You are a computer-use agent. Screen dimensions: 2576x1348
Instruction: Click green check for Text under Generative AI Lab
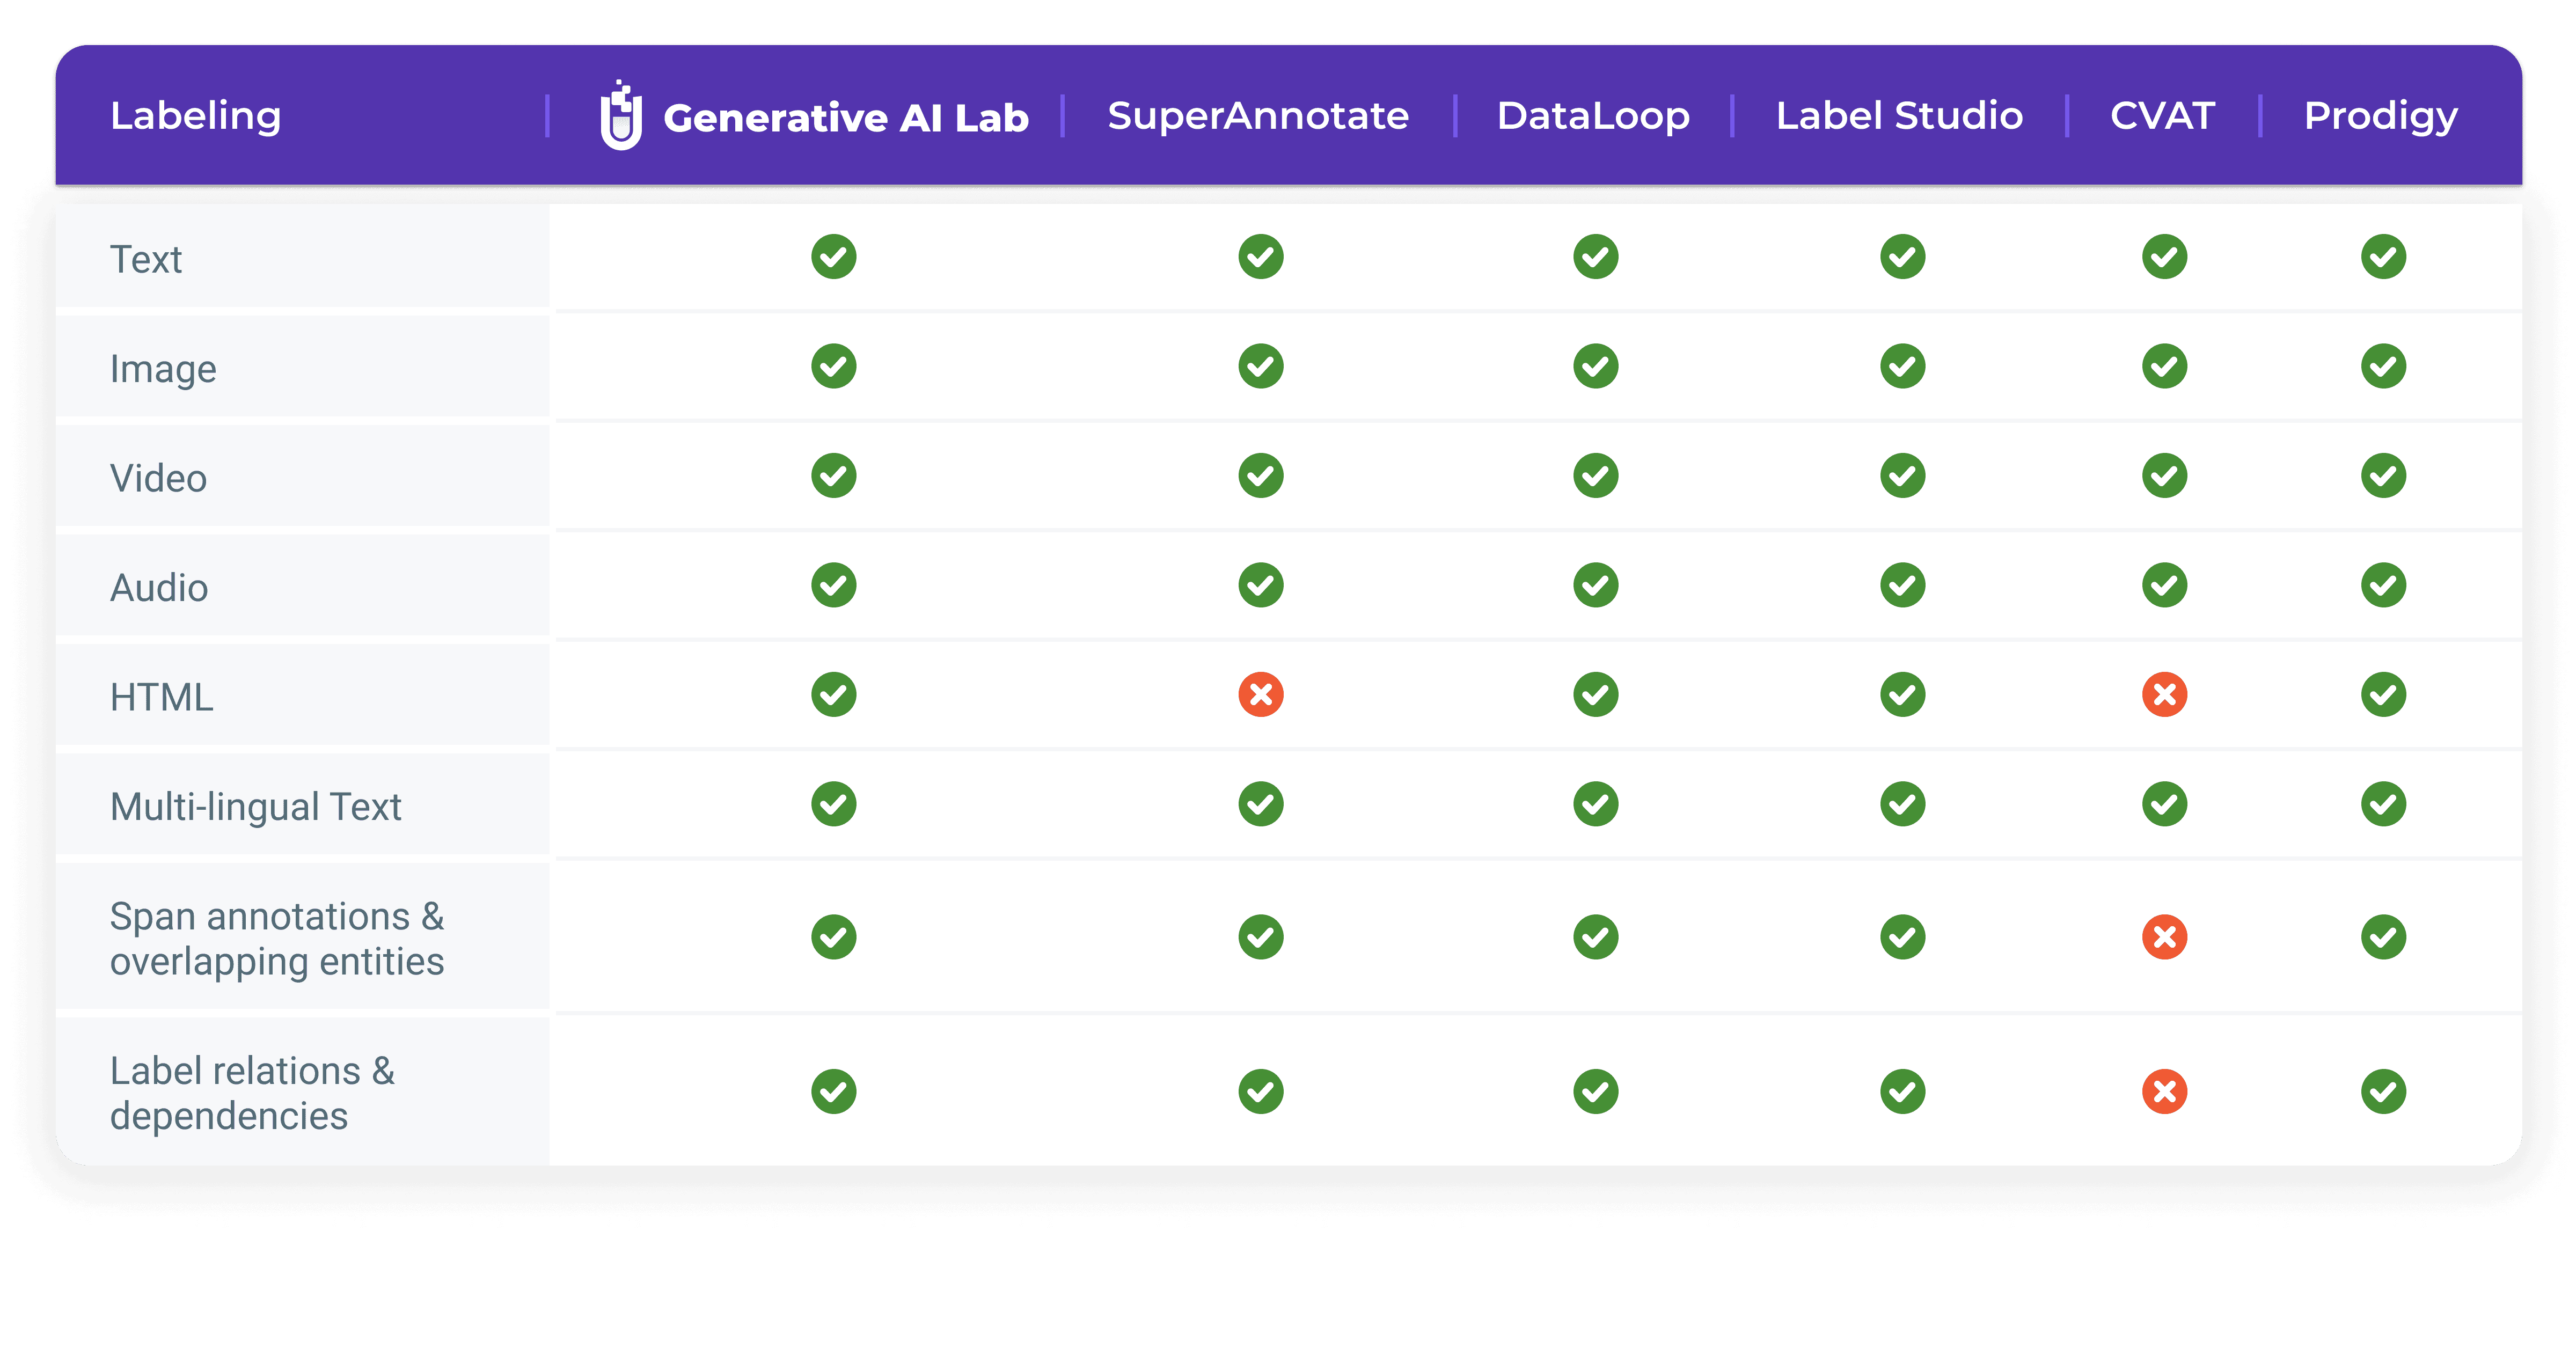(834, 257)
